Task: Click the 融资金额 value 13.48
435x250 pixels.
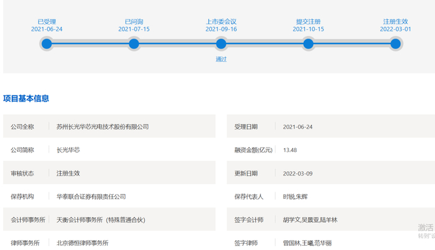Action: pyautogui.click(x=290, y=150)
